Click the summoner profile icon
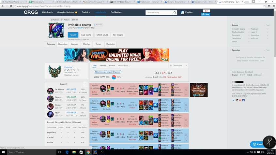This screenshot has width=276, height=155. [x=56, y=30]
